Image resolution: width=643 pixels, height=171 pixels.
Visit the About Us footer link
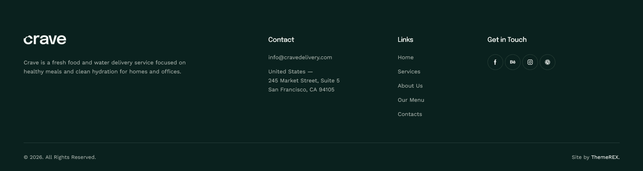(410, 86)
